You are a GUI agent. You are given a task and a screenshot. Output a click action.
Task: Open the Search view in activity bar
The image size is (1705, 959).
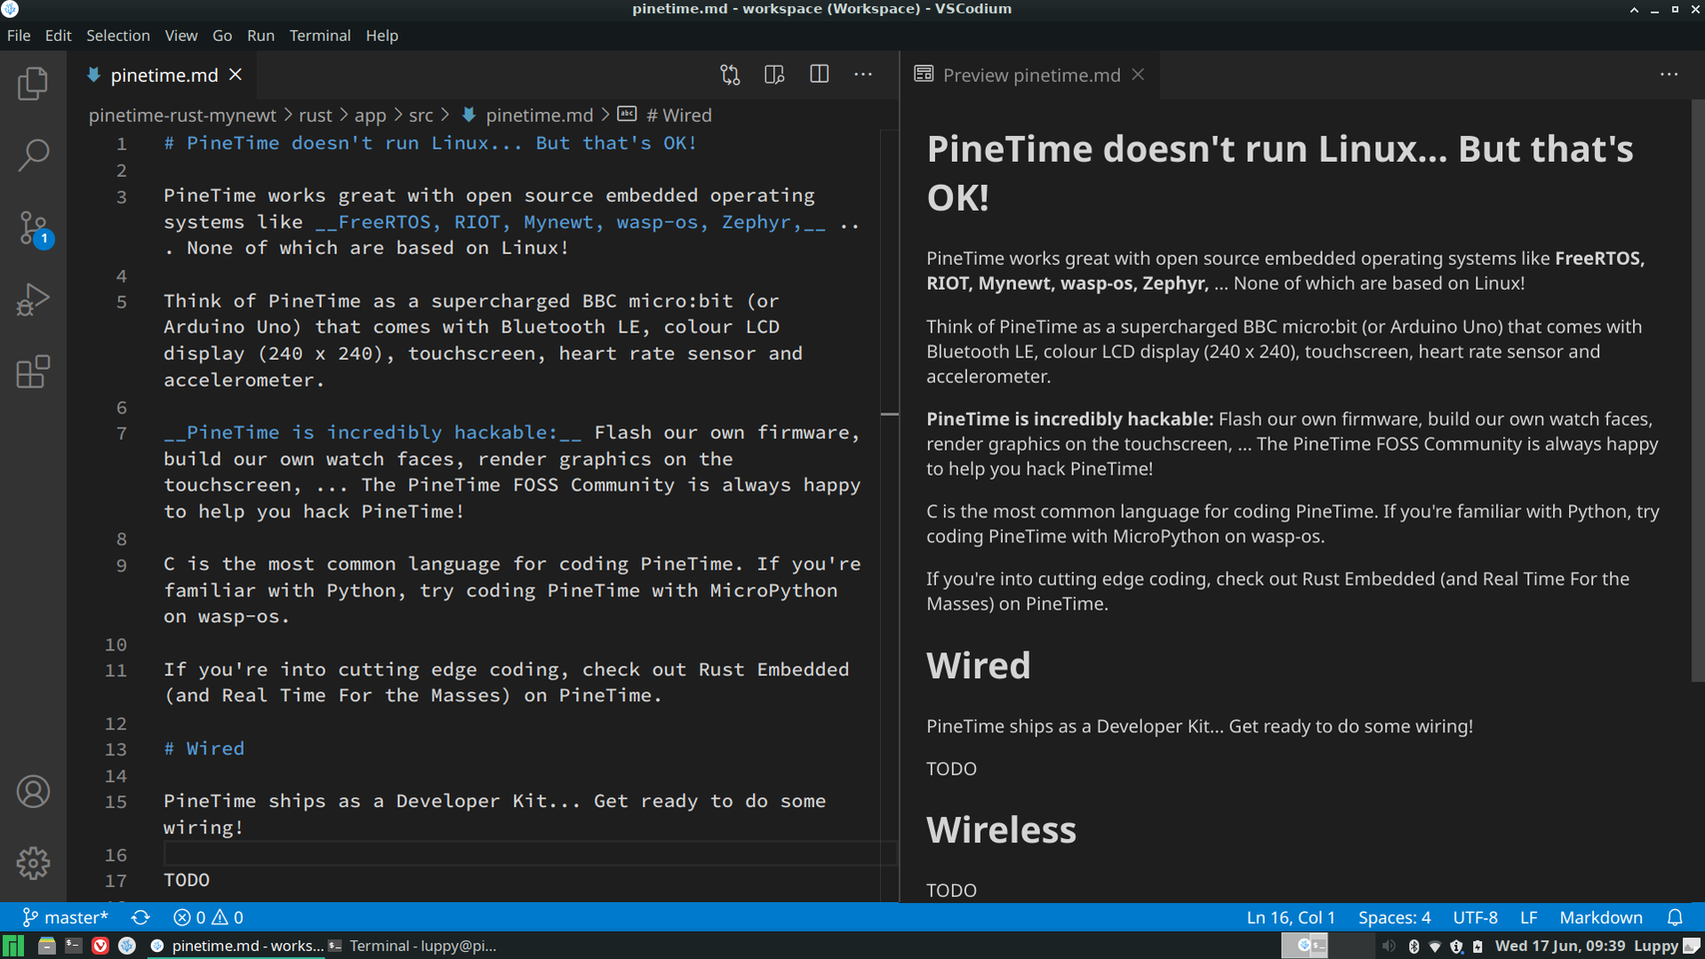(x=33, y=156)
